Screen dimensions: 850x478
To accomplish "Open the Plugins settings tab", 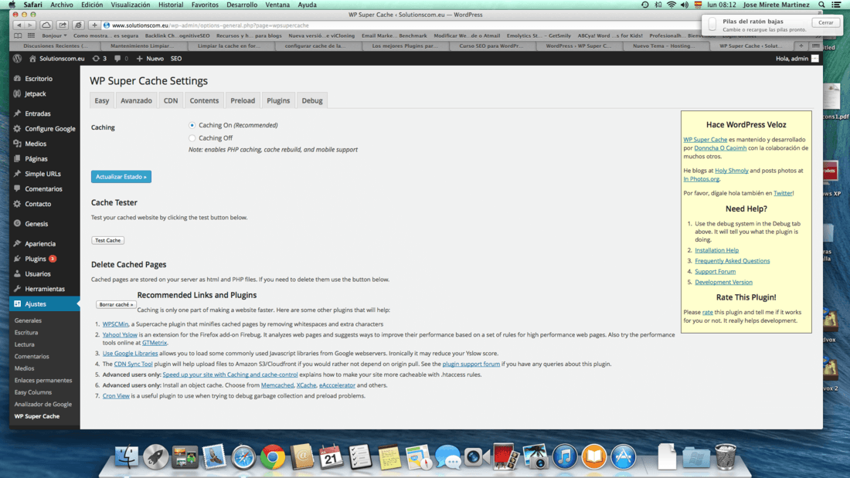I will click(x=278, y=100).
